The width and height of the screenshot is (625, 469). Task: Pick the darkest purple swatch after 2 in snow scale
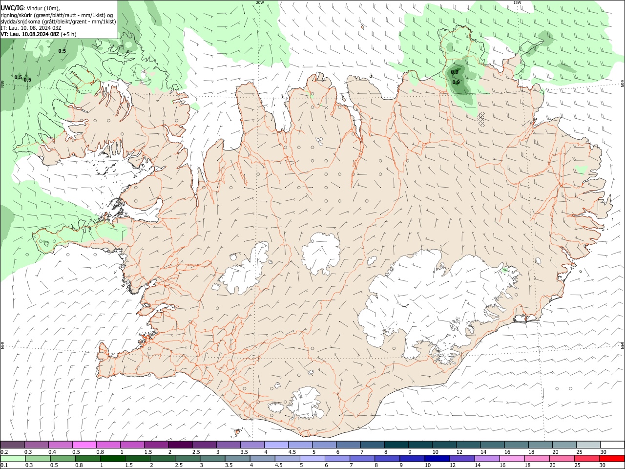[x=180, y=445]
